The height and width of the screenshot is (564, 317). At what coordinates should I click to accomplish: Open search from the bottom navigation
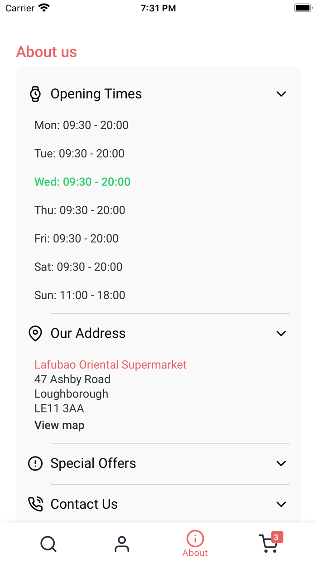[x=48, y=544]
